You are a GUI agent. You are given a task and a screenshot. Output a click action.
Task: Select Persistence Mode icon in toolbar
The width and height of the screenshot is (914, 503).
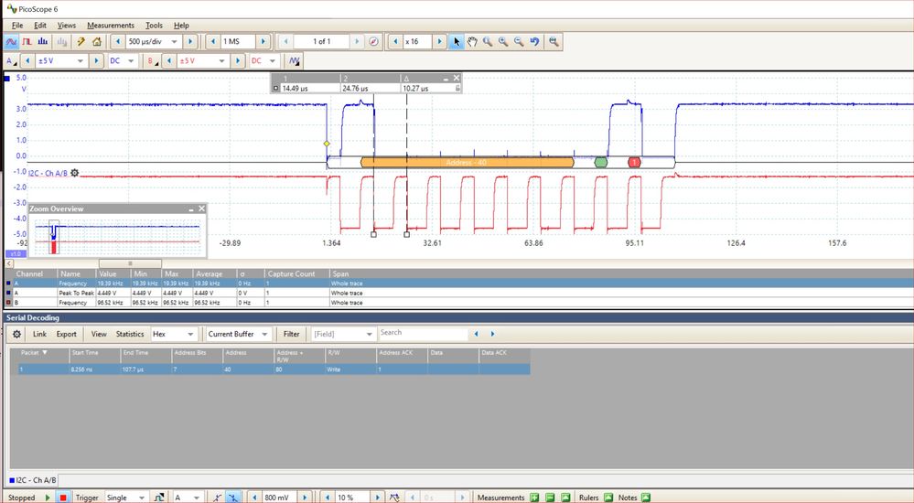point(27,42)
